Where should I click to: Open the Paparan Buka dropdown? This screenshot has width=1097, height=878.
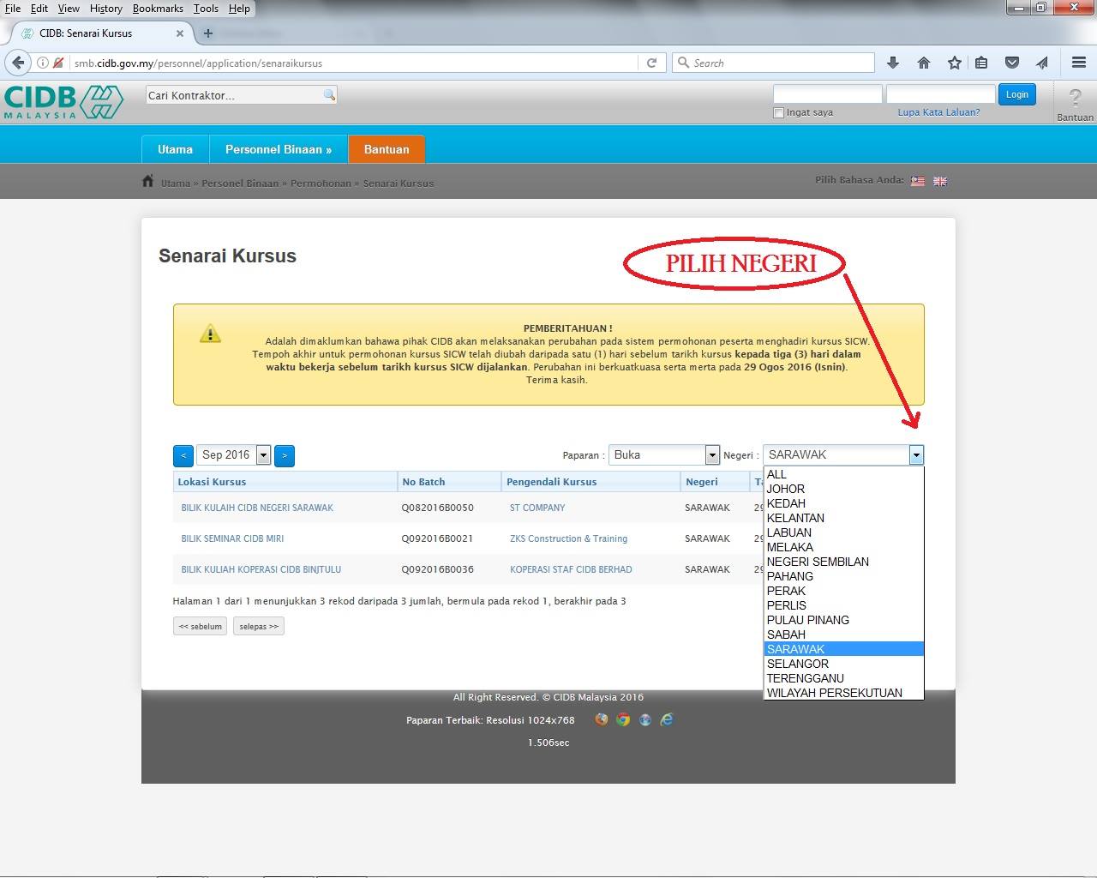(664, 455)
